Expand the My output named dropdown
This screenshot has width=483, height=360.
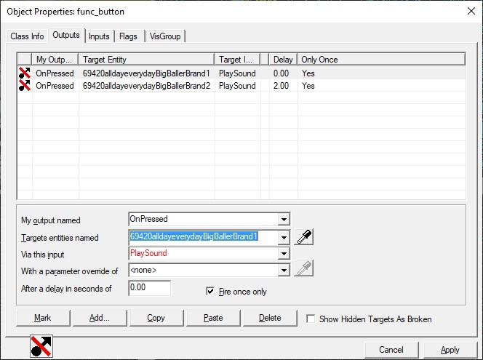[284, 219]
